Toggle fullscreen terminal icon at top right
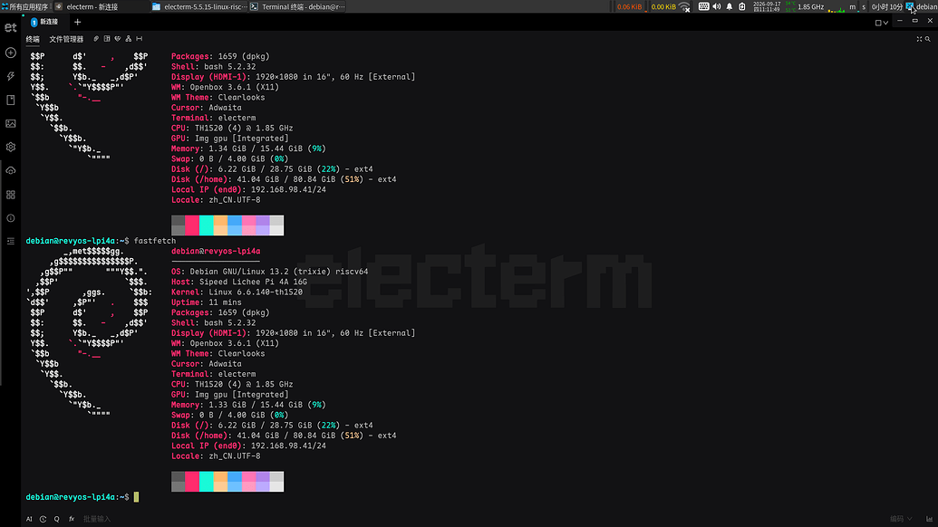 point(920,39)
